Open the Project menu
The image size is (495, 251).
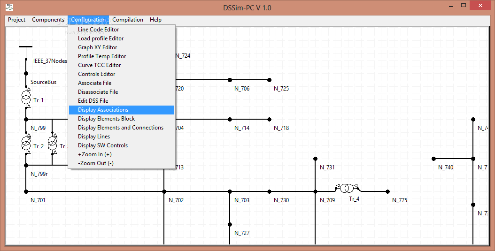(17, 20)
